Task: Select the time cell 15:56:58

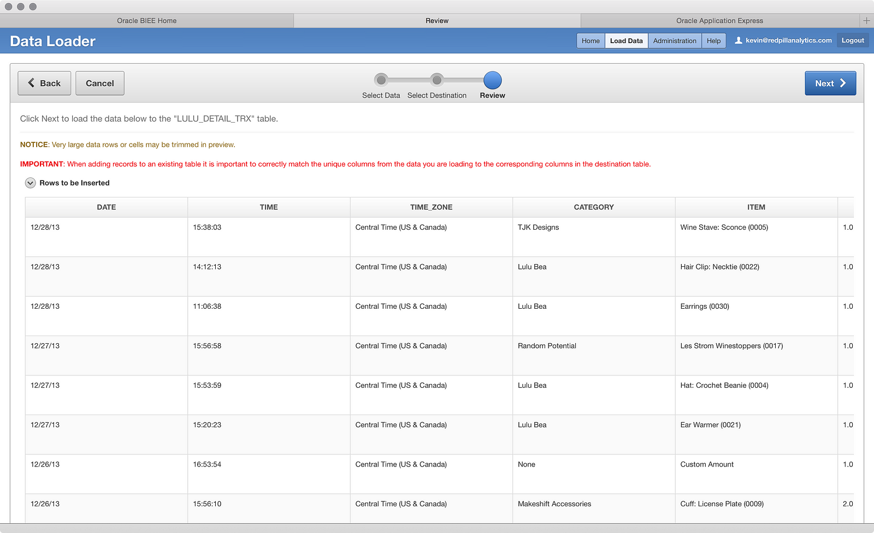Action: coord(269,356)
